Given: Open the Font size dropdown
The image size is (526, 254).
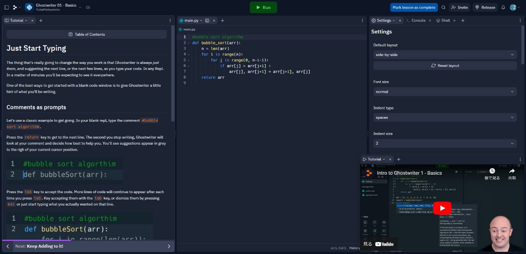Looking at the screenshot, I should 445,92.
